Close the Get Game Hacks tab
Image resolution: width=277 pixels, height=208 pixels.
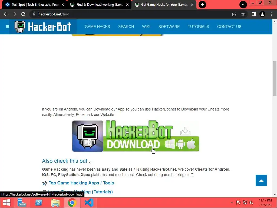tap(192, 5)
